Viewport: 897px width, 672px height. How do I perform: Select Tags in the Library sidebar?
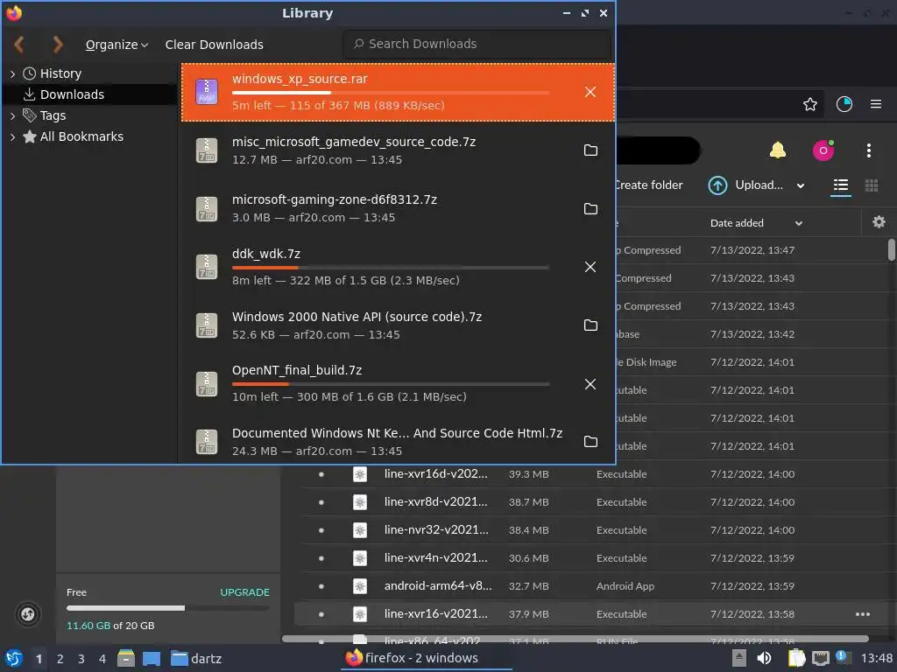tap(53, 116)
